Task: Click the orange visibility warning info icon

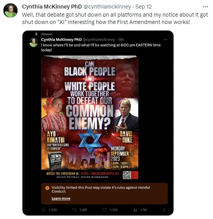Action: click(x=47, y=188)
